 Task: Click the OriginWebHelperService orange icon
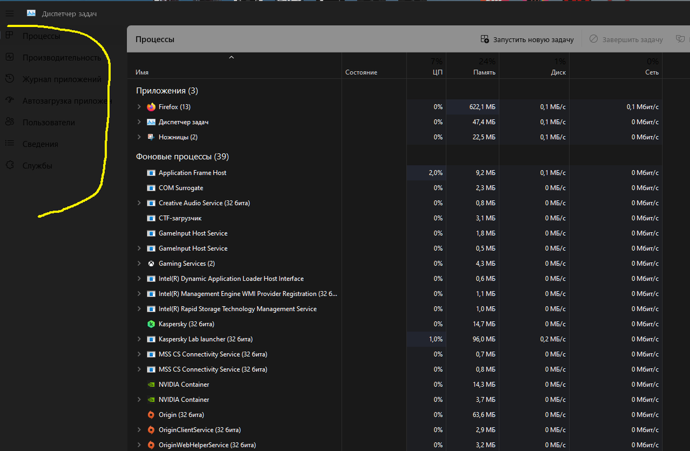[151, 445]
